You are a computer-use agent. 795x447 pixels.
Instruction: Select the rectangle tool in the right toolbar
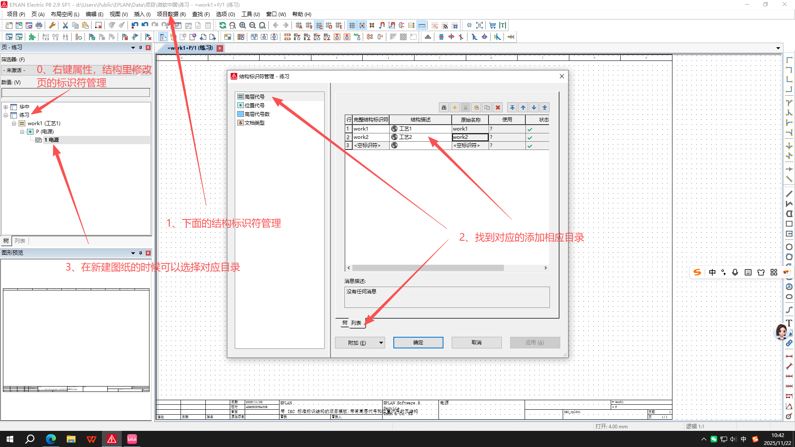789,224
